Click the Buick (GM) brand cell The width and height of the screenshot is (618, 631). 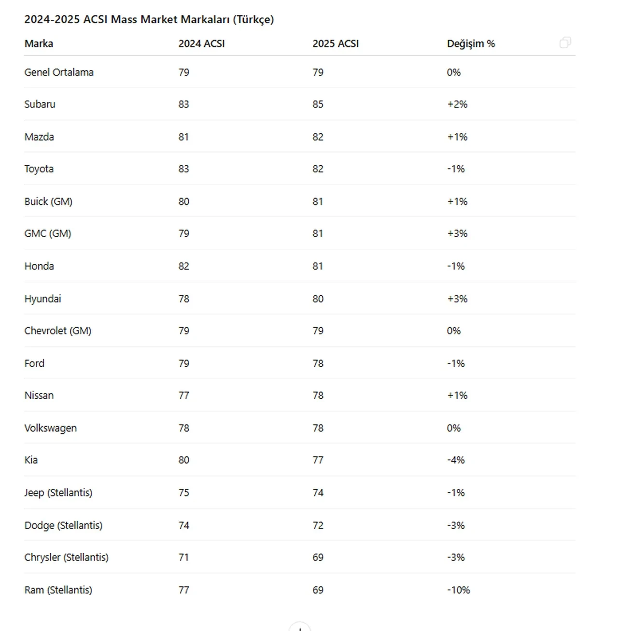pyautogui.click(x=48, y=201)
